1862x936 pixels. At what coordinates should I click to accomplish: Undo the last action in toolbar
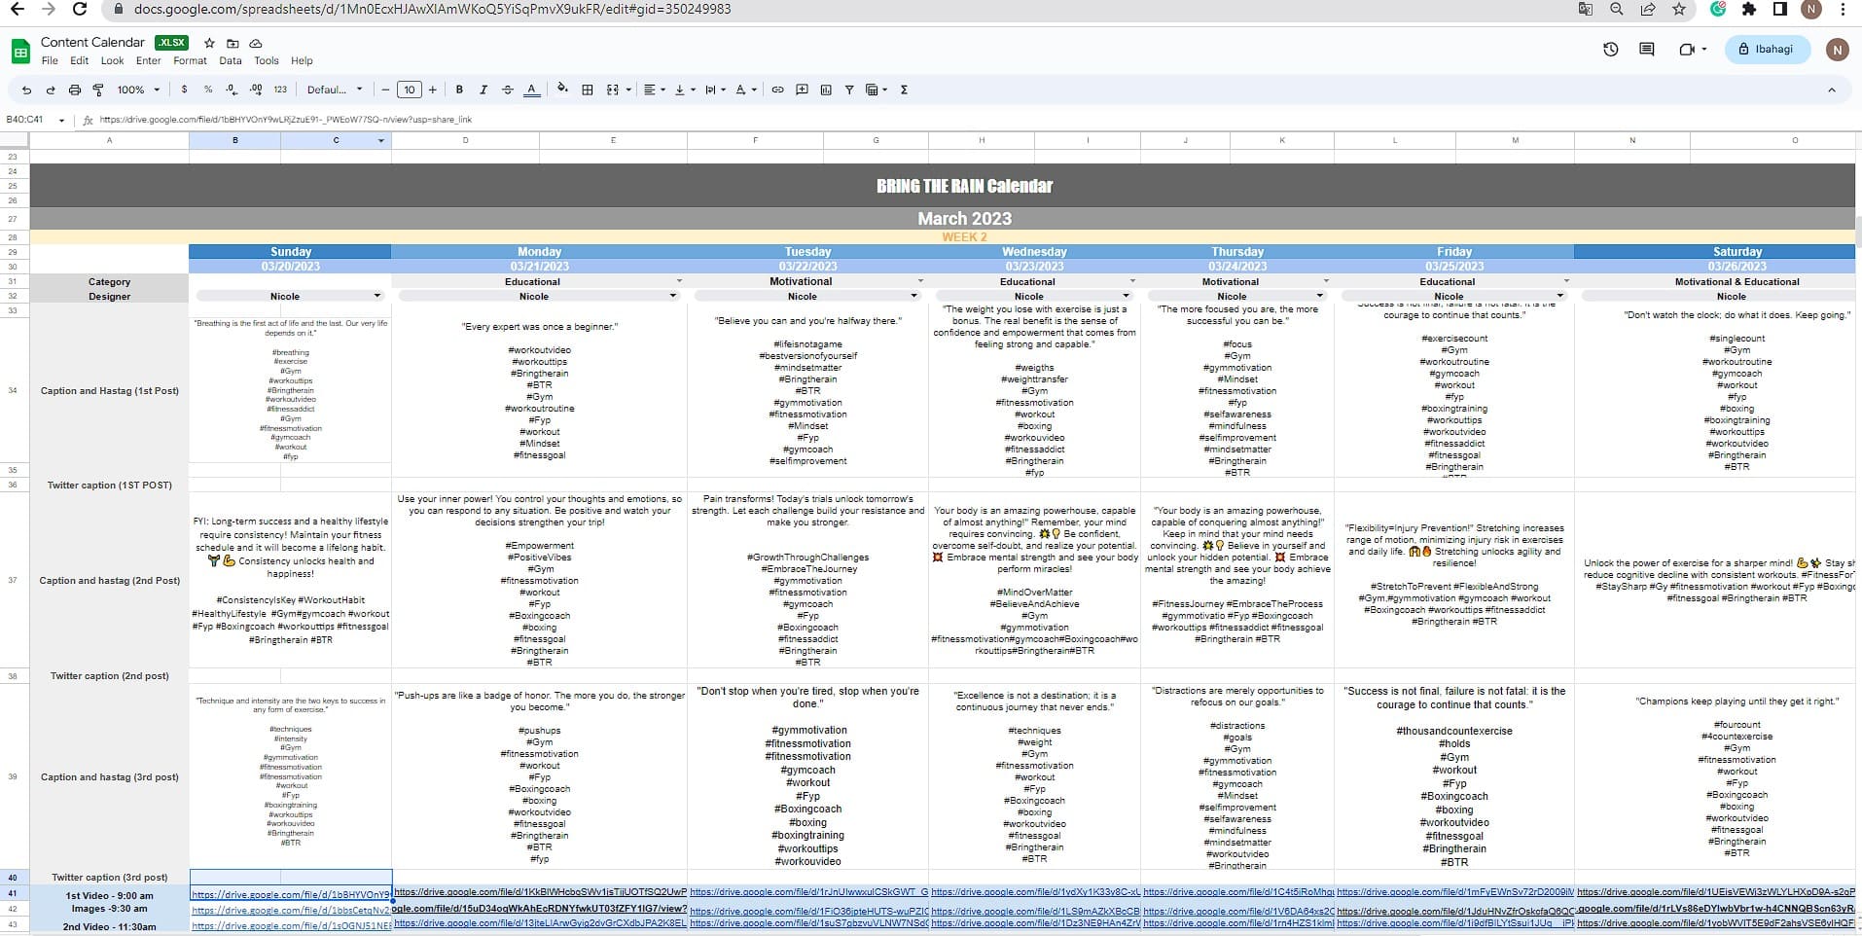26,90
